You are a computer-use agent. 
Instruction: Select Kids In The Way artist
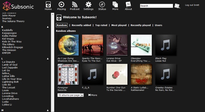pyautogui.click(x=12, y=41)
